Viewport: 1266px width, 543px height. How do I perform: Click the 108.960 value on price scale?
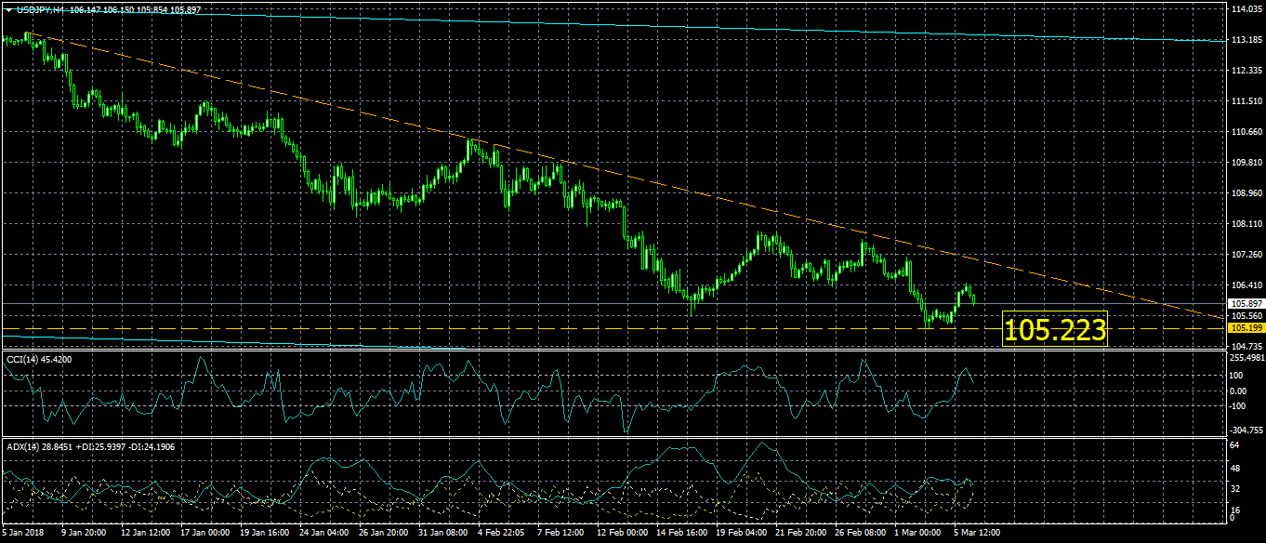1244,193
